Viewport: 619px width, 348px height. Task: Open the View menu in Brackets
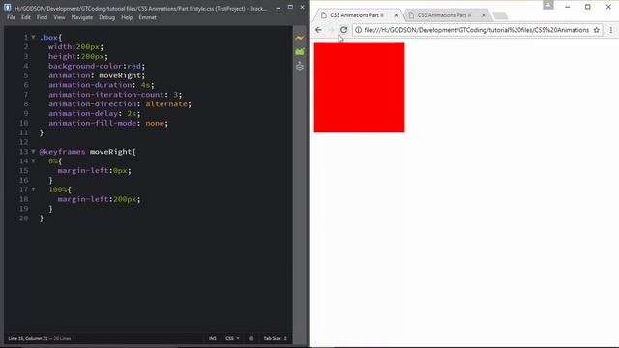[x=59, y=17]
